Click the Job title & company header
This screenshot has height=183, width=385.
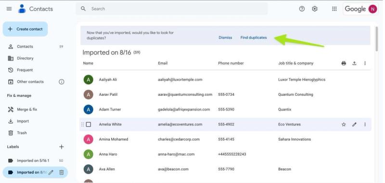(x=295, y=64)
